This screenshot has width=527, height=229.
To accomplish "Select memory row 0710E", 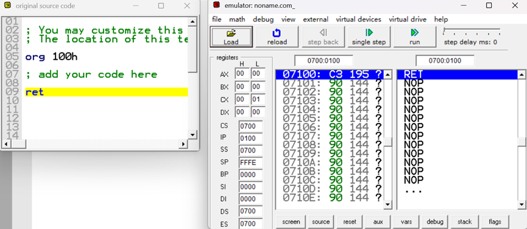I will click(330, 197).
